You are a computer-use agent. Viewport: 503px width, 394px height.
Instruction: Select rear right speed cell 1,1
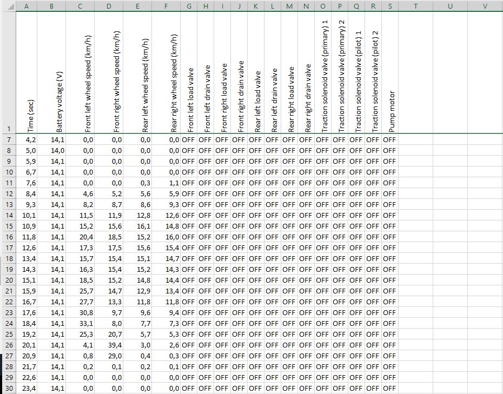(x=166, y=183)
